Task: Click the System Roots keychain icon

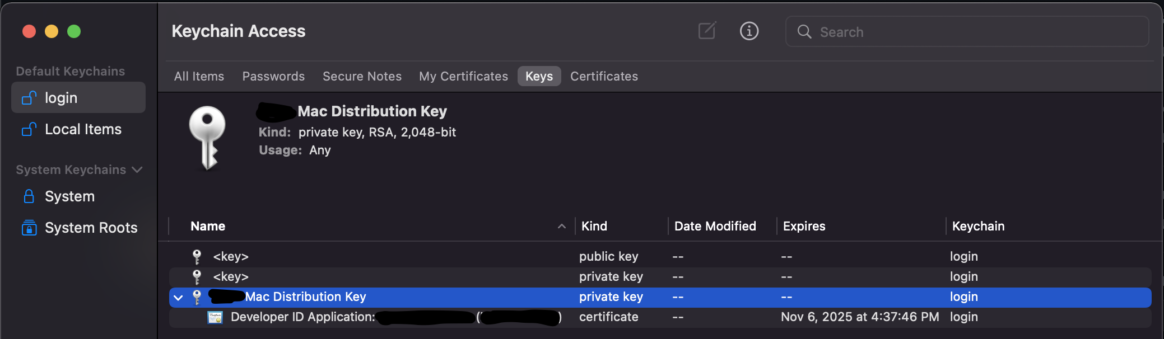Action: coord(29,227)
